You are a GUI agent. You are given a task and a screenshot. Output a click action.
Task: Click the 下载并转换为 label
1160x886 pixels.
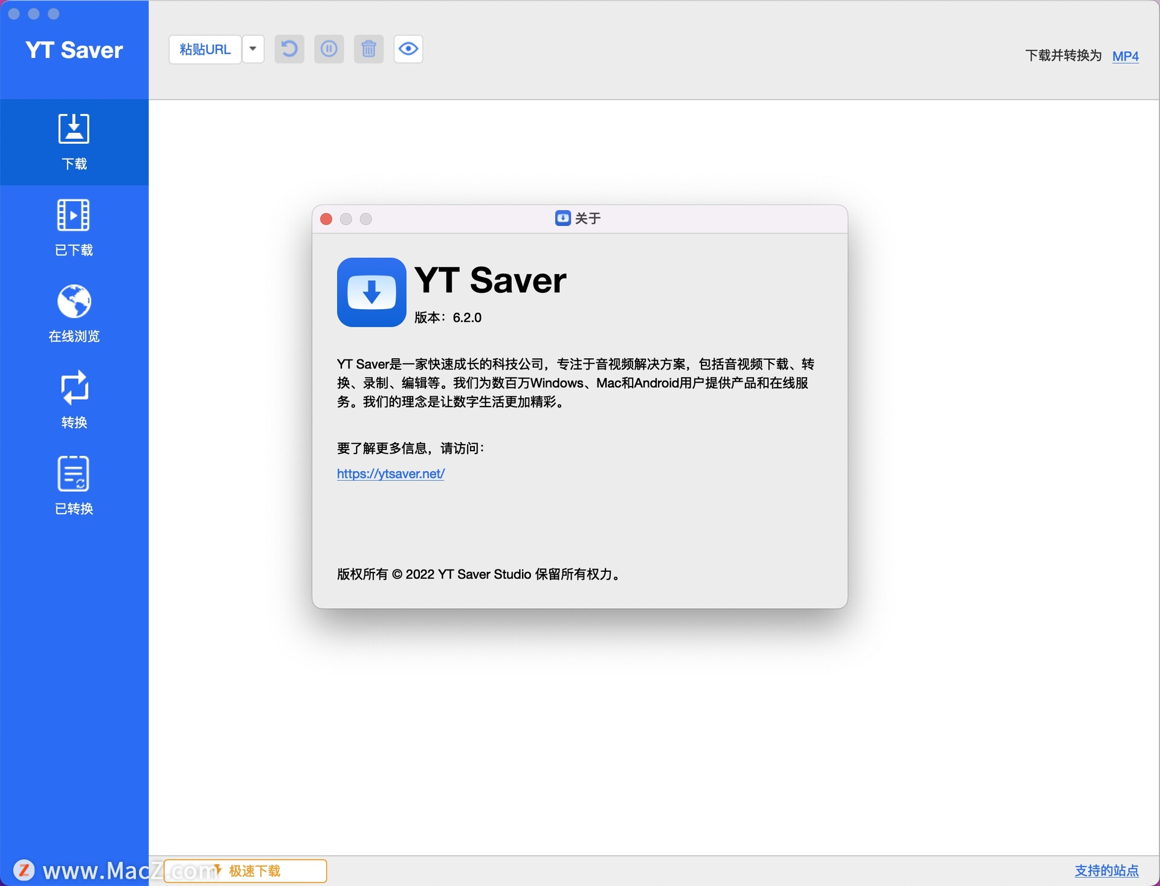pyautogui.click(x=1063, y=56)
